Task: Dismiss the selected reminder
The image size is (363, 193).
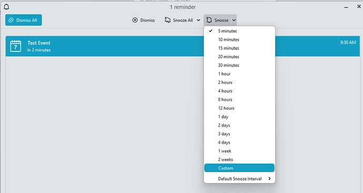Action: tap(144, 20)
